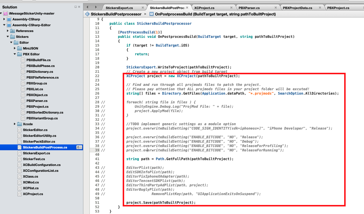Switch to the XCProject.cs tab
Viewport: 364px width, 214px height.
click(213, 8)
